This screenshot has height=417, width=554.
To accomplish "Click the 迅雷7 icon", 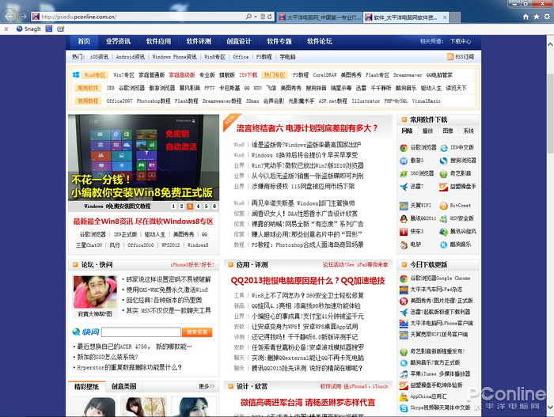I will pos(404,187).
